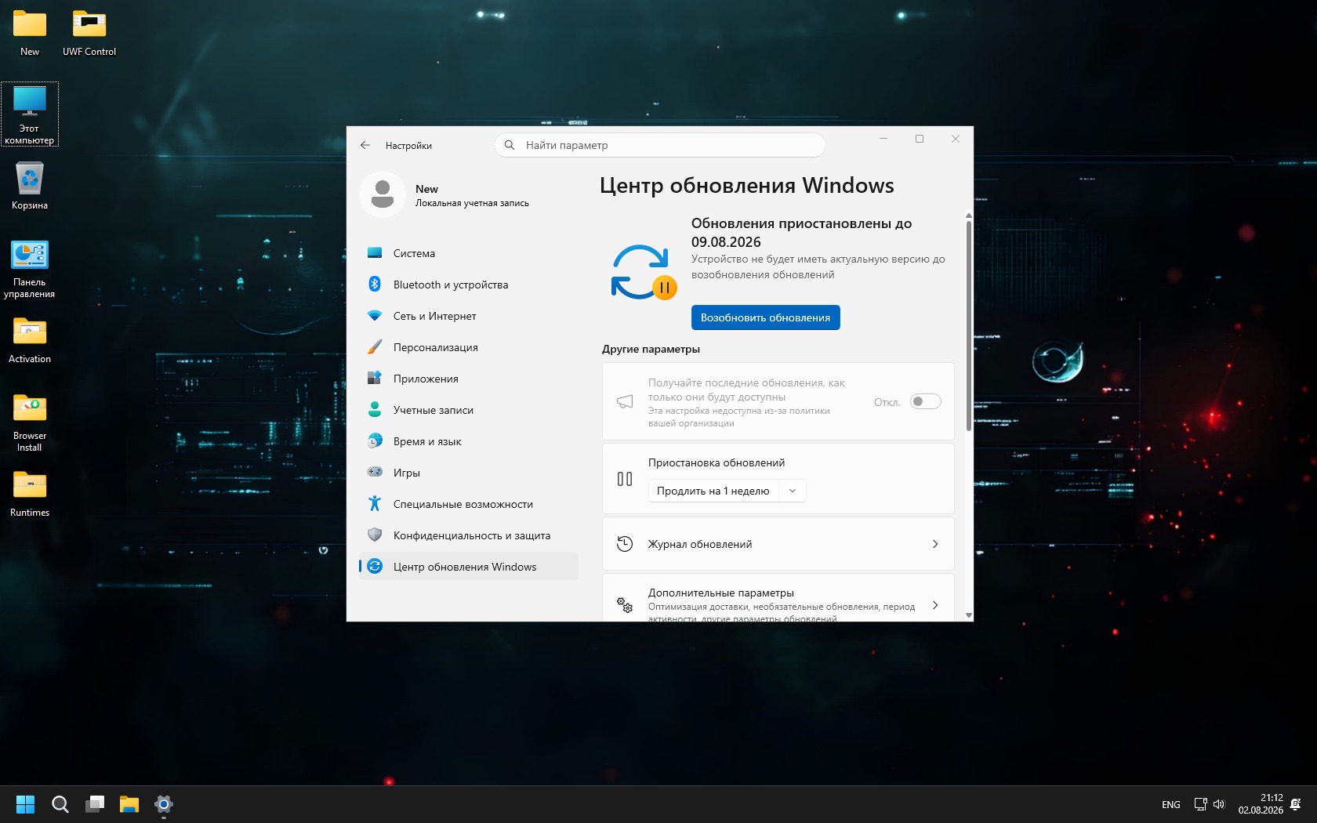Click the gears icon for Дополнительные параметры
Viewport: 1317px width, 823px height.
tap(625, 605)
